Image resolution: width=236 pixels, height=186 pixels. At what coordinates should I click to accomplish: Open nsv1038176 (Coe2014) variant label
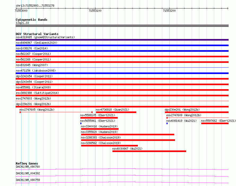[x=32, y=48]
